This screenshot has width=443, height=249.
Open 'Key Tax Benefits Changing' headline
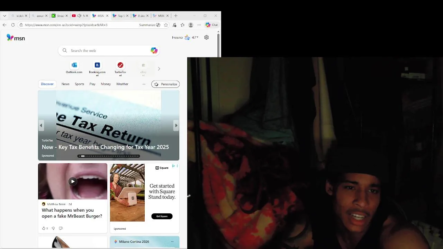click(x=105, y=147)
